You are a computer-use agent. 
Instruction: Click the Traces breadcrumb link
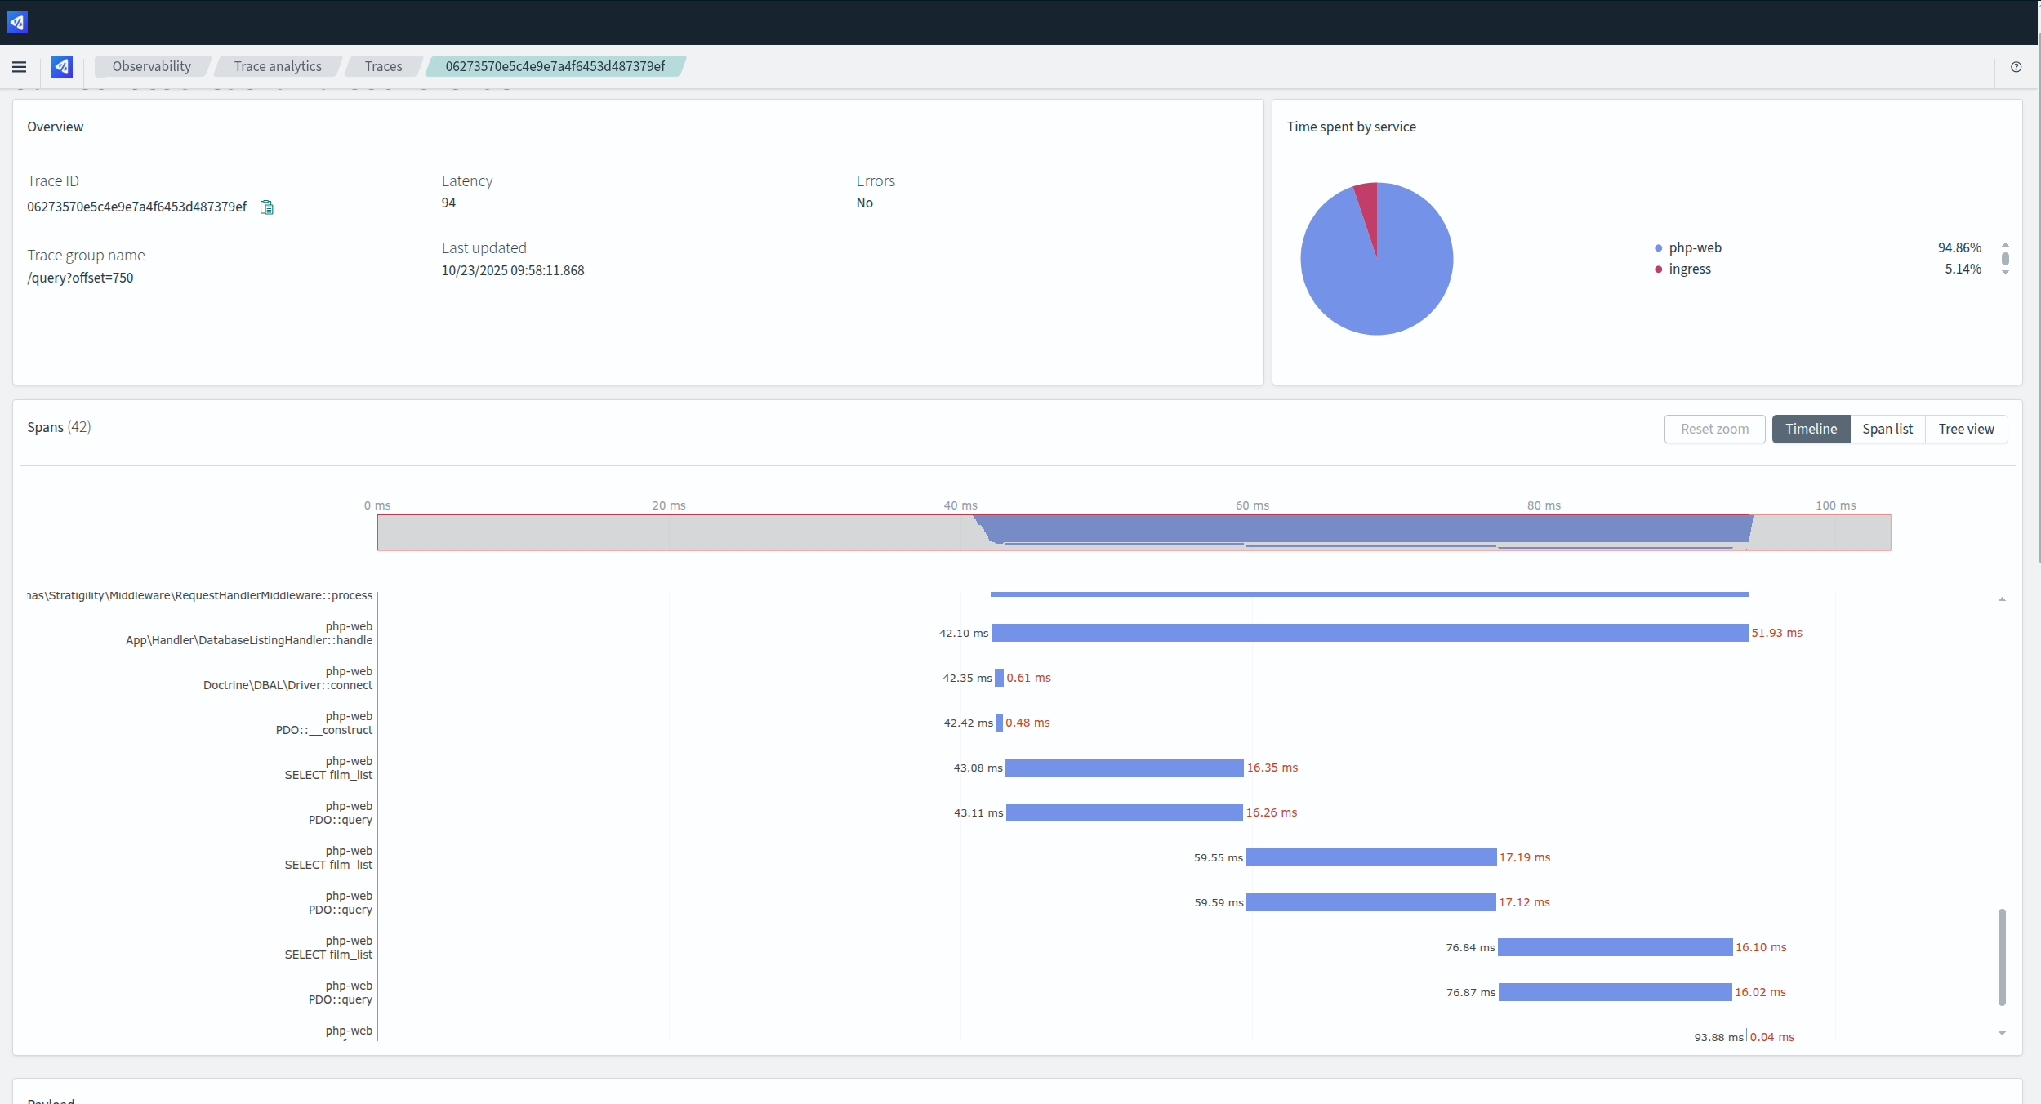tap(383, 67)
